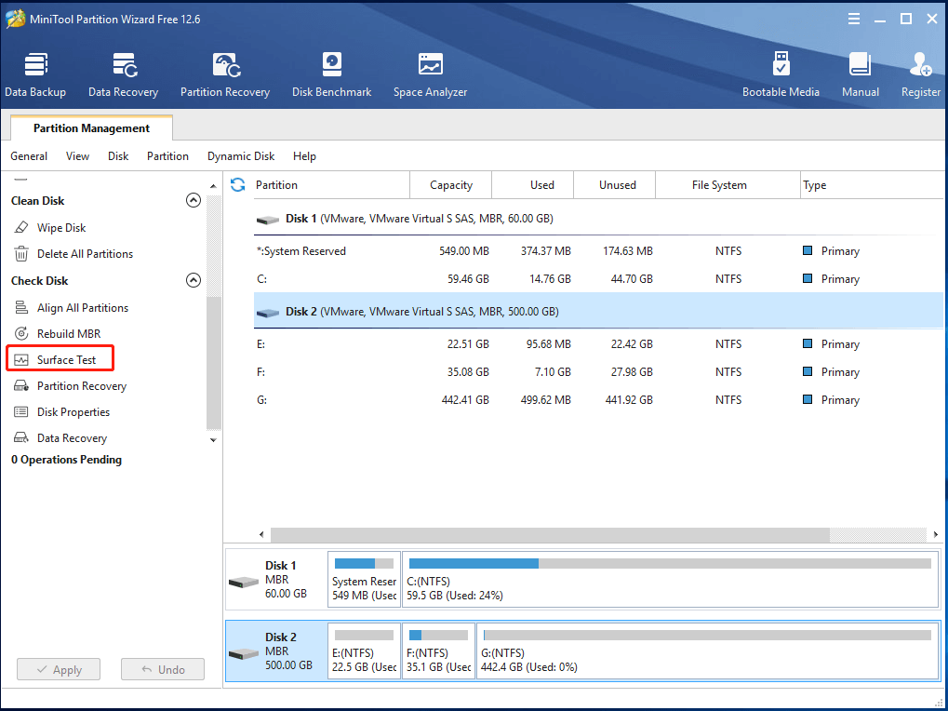
Task: Click the 0 Operations Pending label
Action: click(x=66, y=460)
